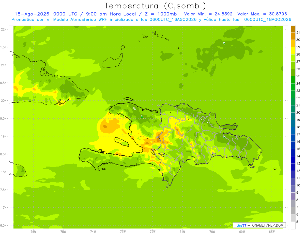Image resolution: width=305 pixels, height=235 pixels.
Task: Pick the white swatch below 5 on colorbar
Action: coord(293,225)
